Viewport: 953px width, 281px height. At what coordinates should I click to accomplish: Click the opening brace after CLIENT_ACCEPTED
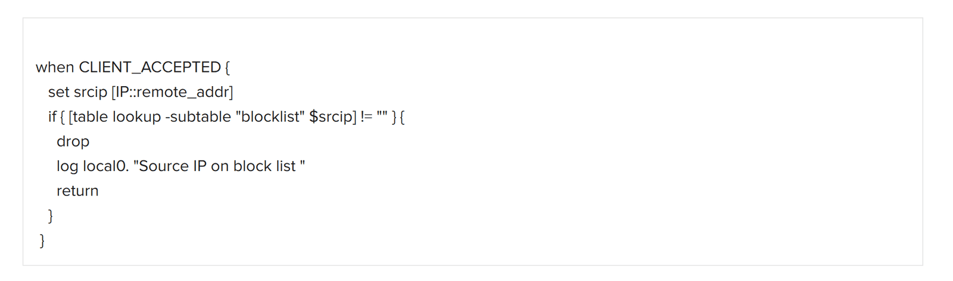point(228,68)
